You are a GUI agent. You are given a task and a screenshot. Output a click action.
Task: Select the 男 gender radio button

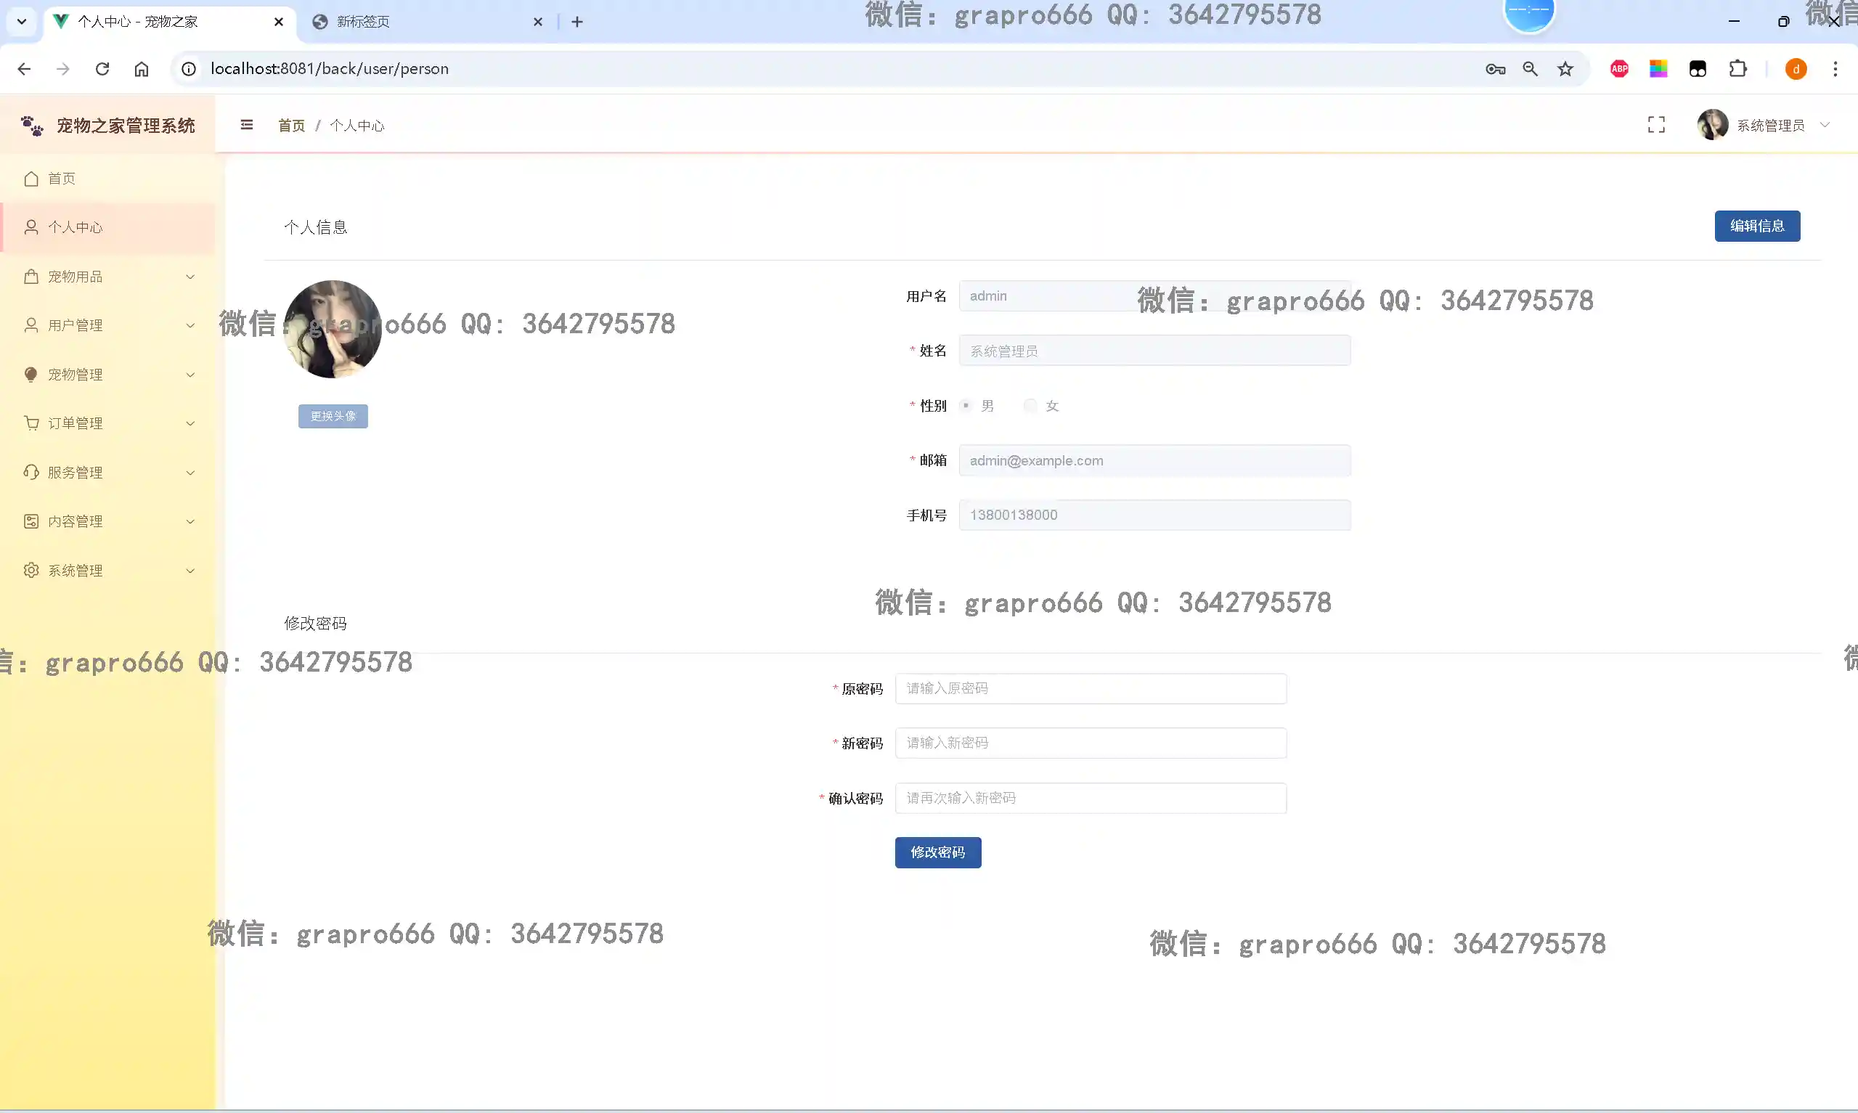966,406
